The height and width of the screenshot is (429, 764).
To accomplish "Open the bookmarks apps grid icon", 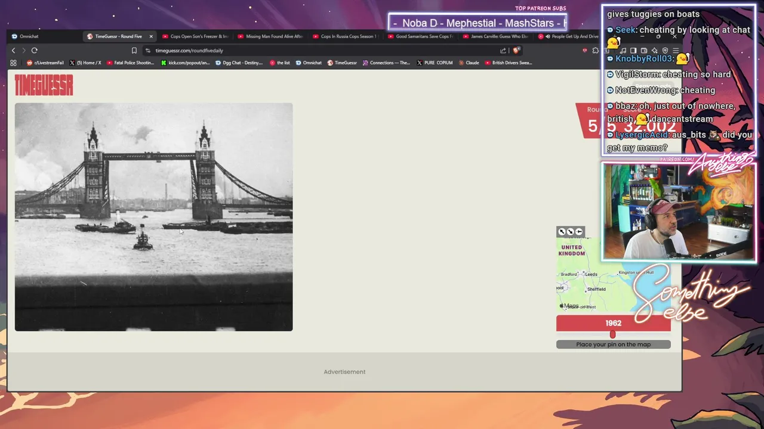I will coord(13,63).
